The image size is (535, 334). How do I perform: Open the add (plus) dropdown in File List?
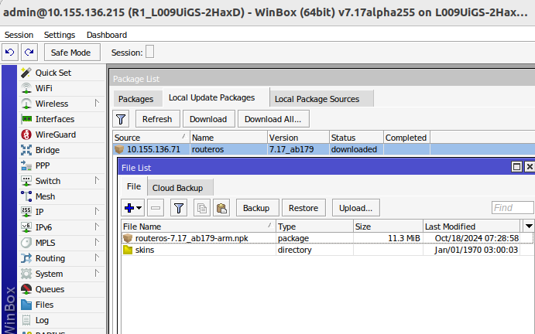[x=133, y=208]
